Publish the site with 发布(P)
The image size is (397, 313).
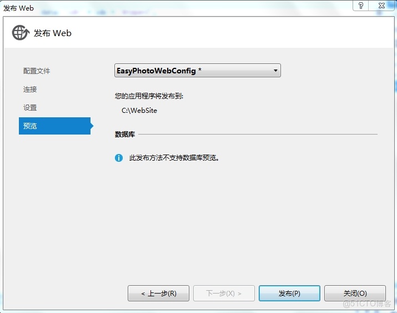click(289, 294)
